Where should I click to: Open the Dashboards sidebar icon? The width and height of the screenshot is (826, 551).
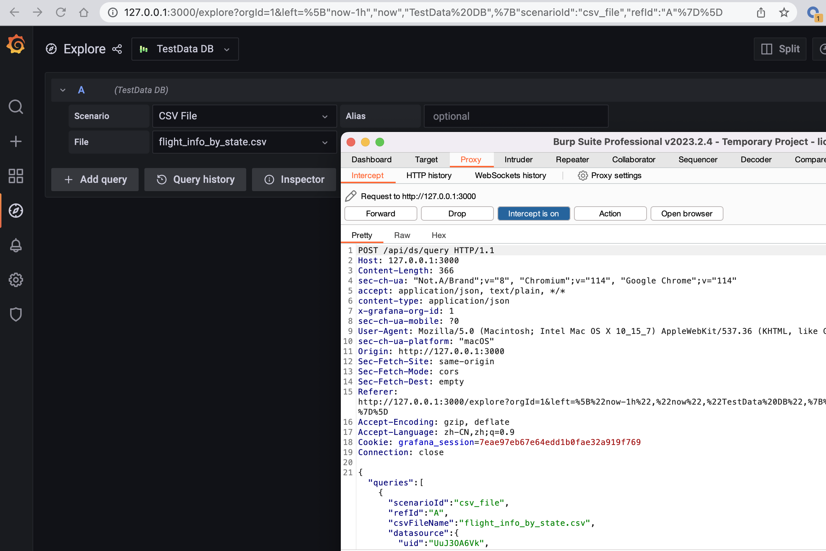16,176
